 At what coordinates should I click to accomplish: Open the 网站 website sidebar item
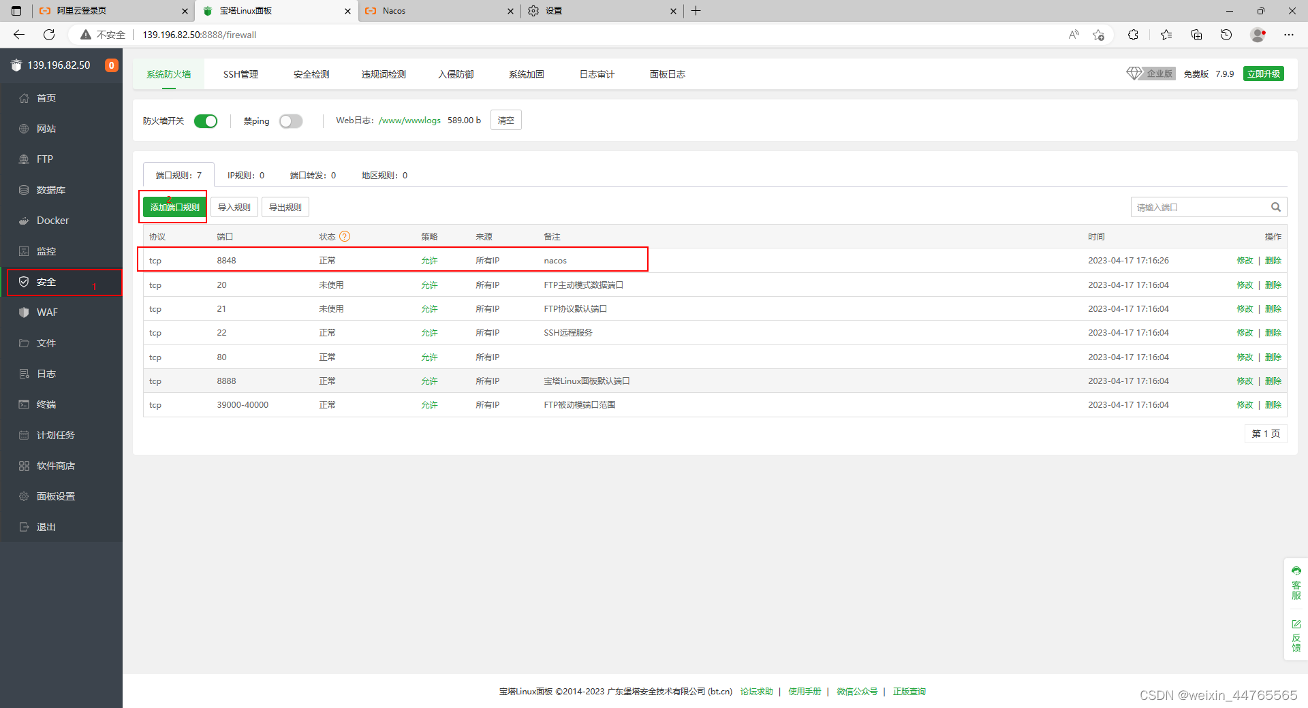tap(61, 129)
